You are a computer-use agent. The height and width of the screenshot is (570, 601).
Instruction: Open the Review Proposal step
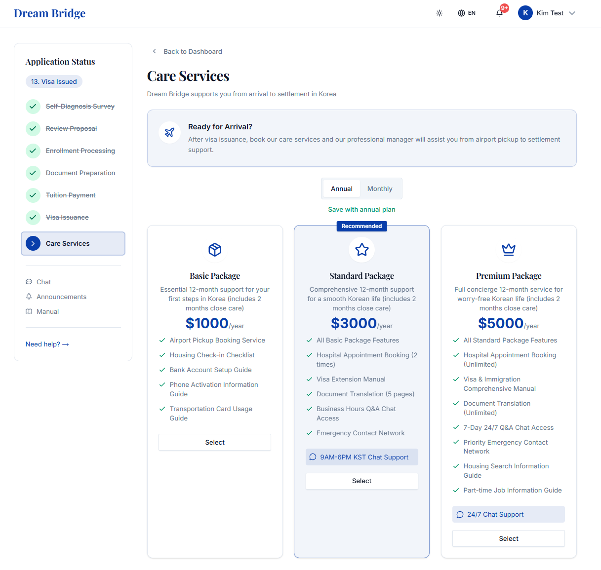tap(71, 128)
